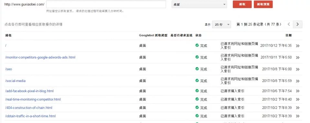310x123 pixels.
Task: Go to next page of records
Action: click(x=297, y=24)
